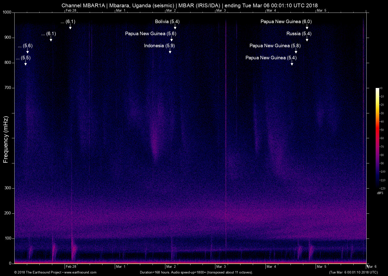Click the arrow under the ... (5.5) label

[x=25, y=63]
